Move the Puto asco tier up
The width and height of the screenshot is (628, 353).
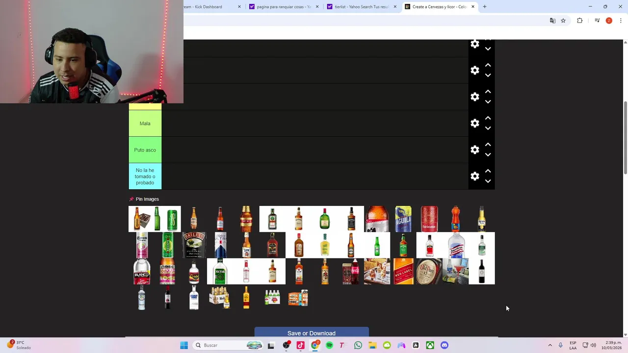(488, 145)
